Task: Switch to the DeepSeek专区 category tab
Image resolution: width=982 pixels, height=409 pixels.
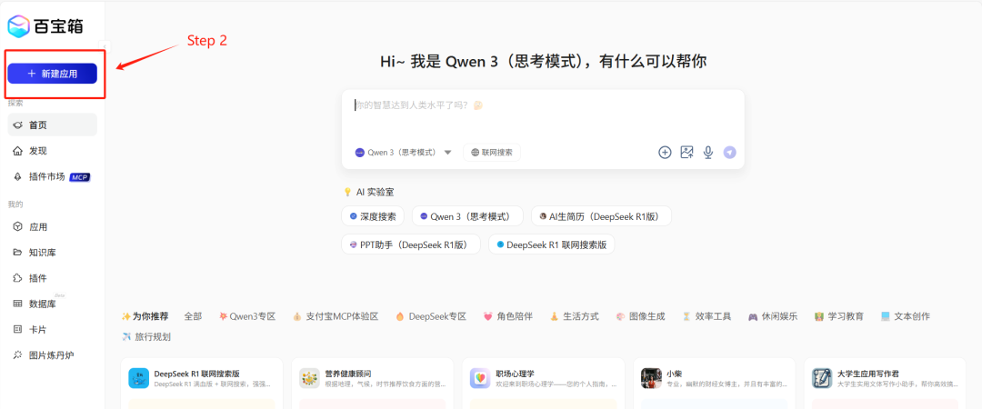Action: (x=430, y=316)
